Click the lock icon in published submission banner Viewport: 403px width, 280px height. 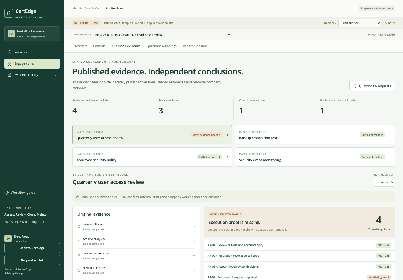click(x=78, y=197)
